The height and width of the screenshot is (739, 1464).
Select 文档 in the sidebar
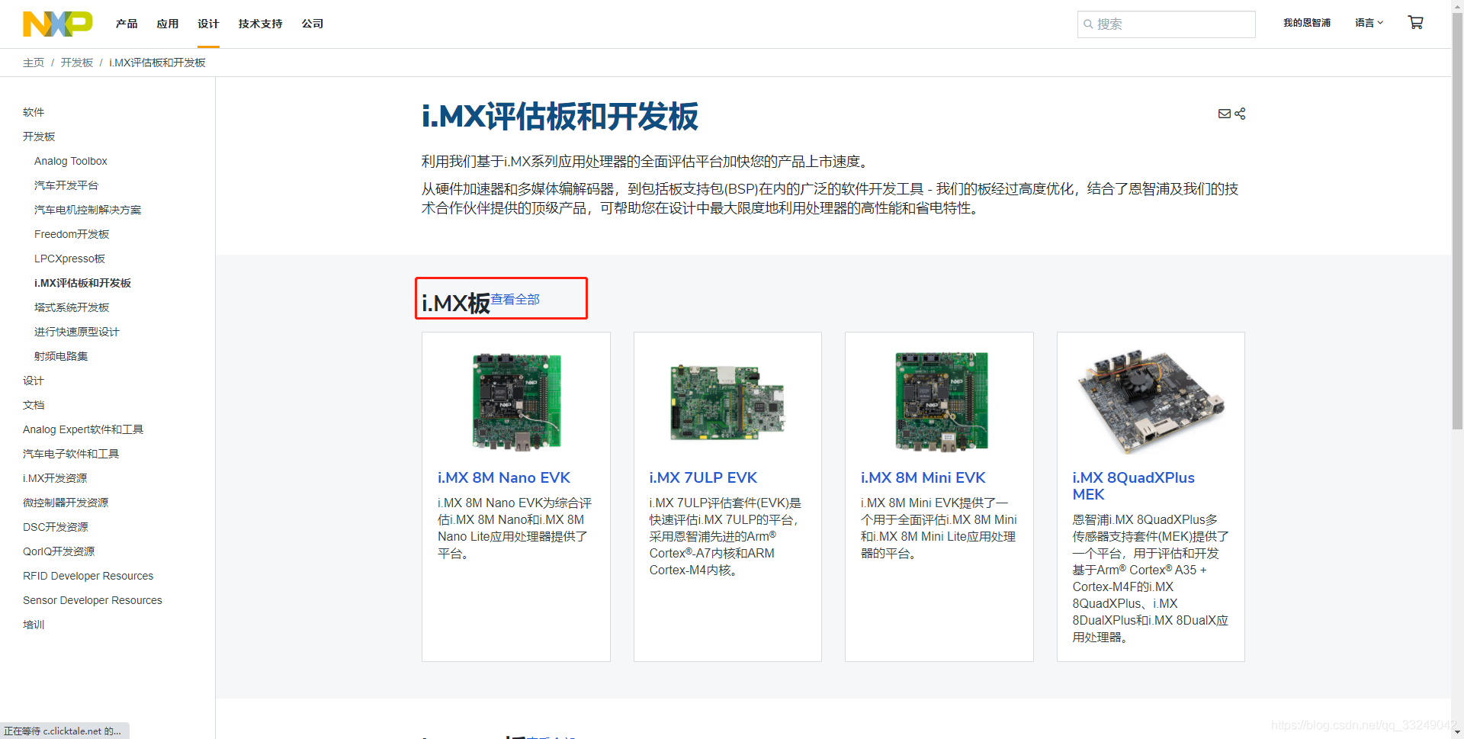pyautogui.click(x=34, y=405)
